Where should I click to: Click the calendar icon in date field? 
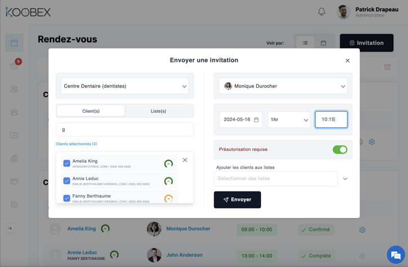coord(256,119)
